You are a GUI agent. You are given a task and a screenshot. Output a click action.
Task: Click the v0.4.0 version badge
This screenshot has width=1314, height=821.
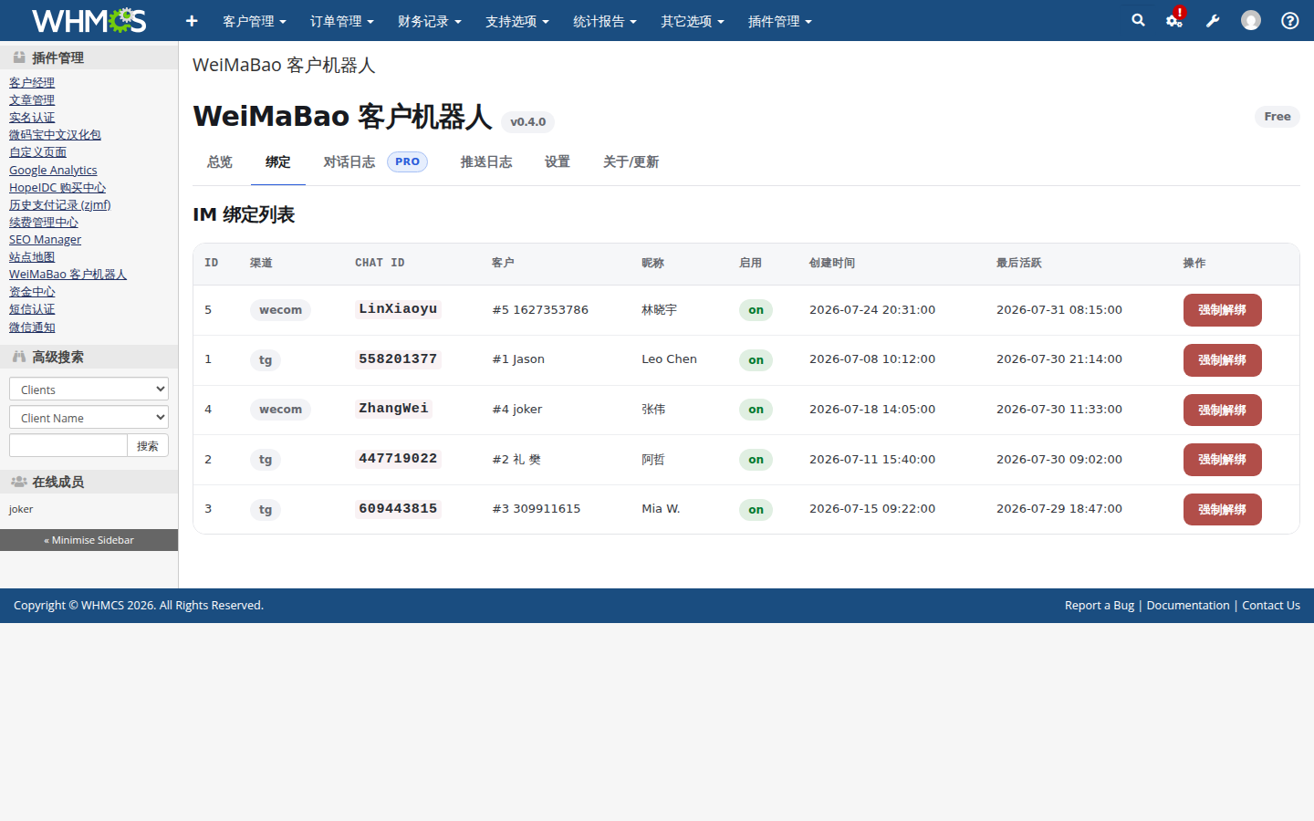[x=528, y=122]
